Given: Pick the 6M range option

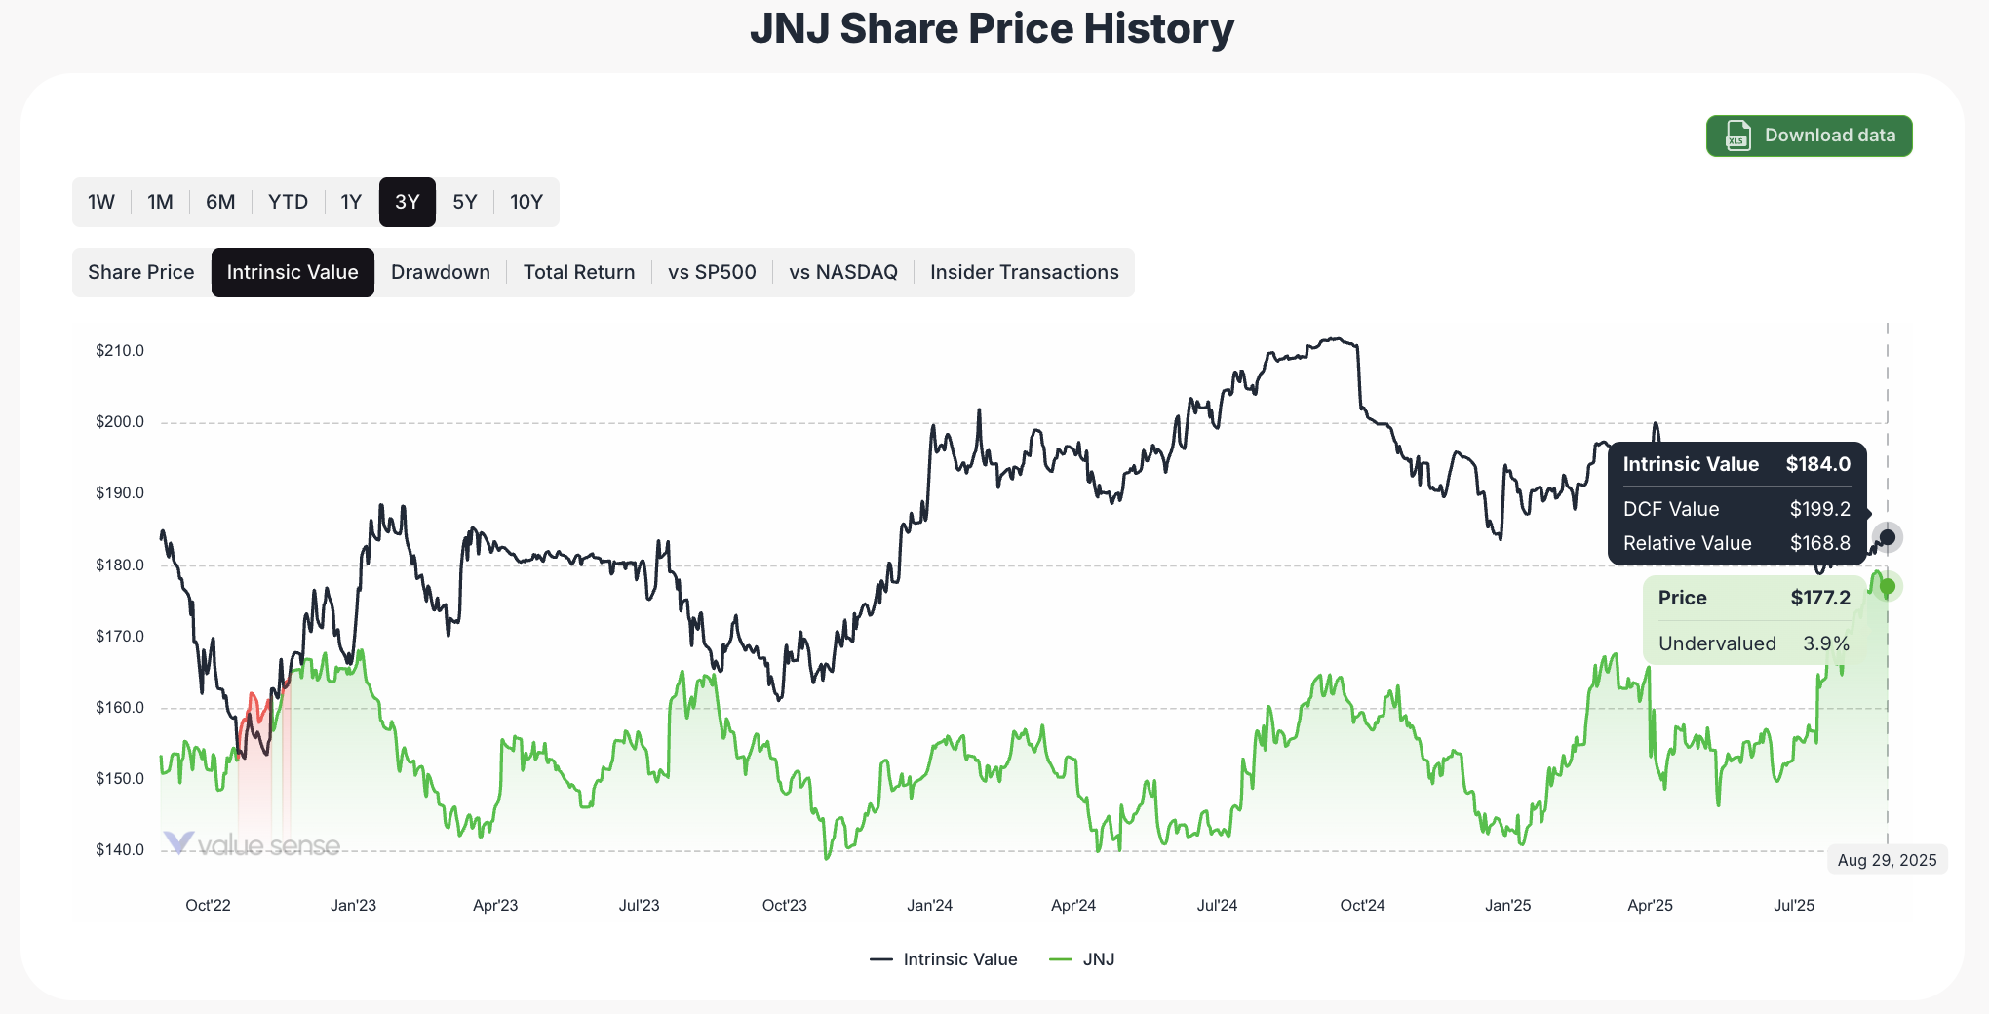Looking at the screenshot, I should [220, 202].
